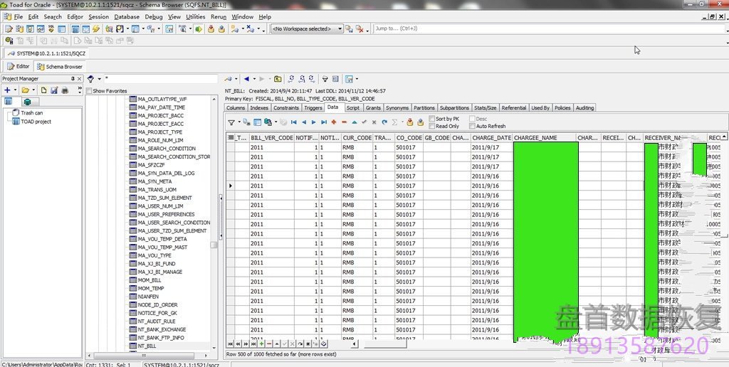The height and width of the screenshot is (367, 729).
Task: Select the NT_AUDIT_RULE table in list
Action: (x=157, y=321)
